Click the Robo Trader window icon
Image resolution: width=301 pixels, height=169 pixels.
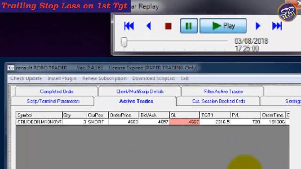pyautogui.click(x=11, y=68)
